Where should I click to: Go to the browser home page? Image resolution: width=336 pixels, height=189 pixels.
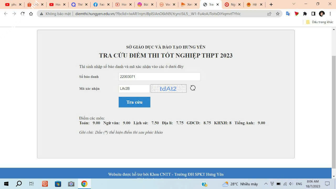(x=31, y=14)
